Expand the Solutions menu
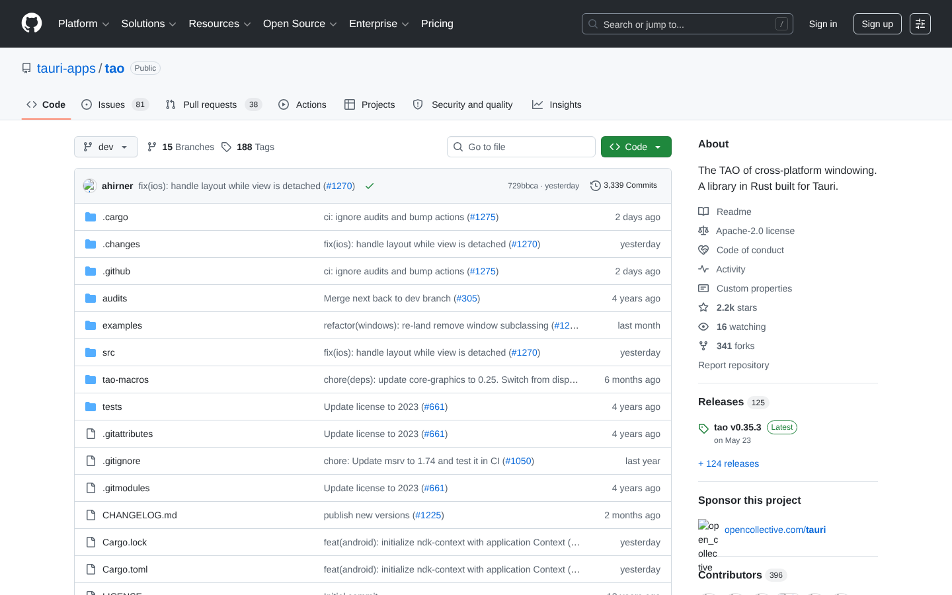The image size is (952, 595). pos(149,24)
